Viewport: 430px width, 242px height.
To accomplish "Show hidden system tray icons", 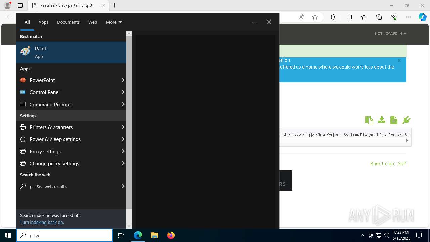I will (362, 235).
